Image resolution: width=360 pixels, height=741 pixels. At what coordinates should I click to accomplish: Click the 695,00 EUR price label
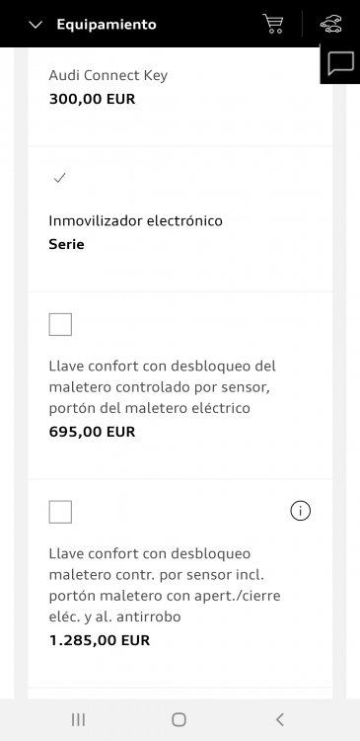92,432
